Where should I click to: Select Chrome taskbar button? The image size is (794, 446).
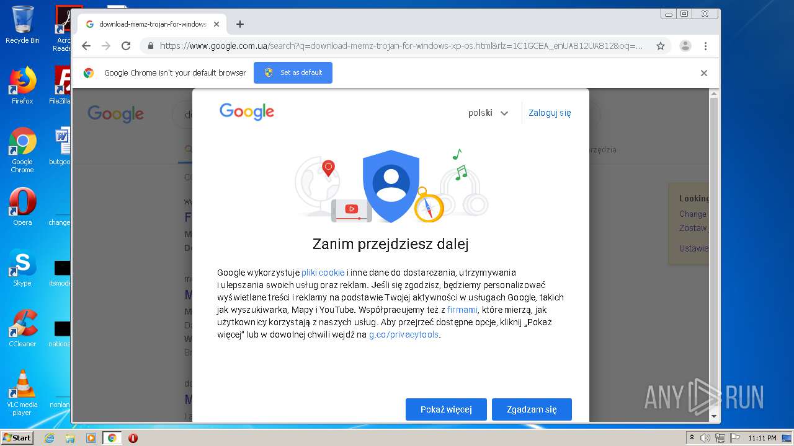coord(112,438)
